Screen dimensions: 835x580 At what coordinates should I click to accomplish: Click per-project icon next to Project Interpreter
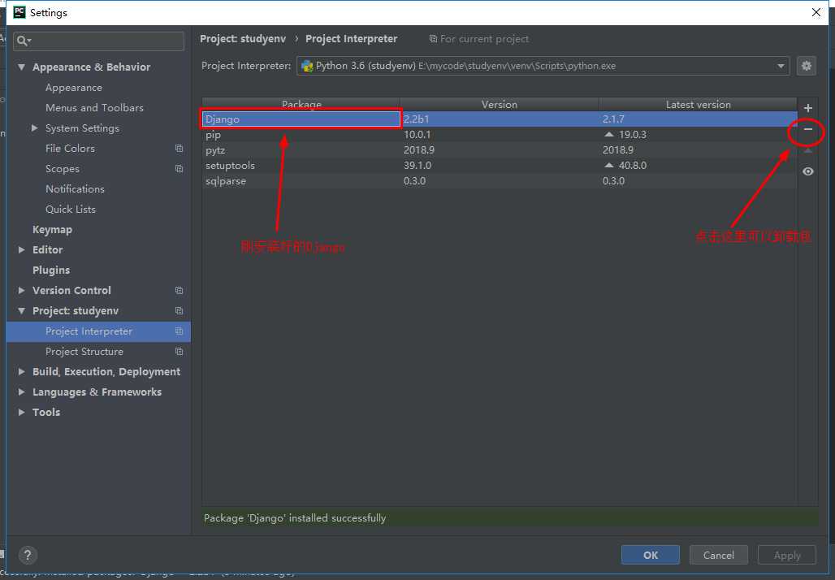point(179,331)
